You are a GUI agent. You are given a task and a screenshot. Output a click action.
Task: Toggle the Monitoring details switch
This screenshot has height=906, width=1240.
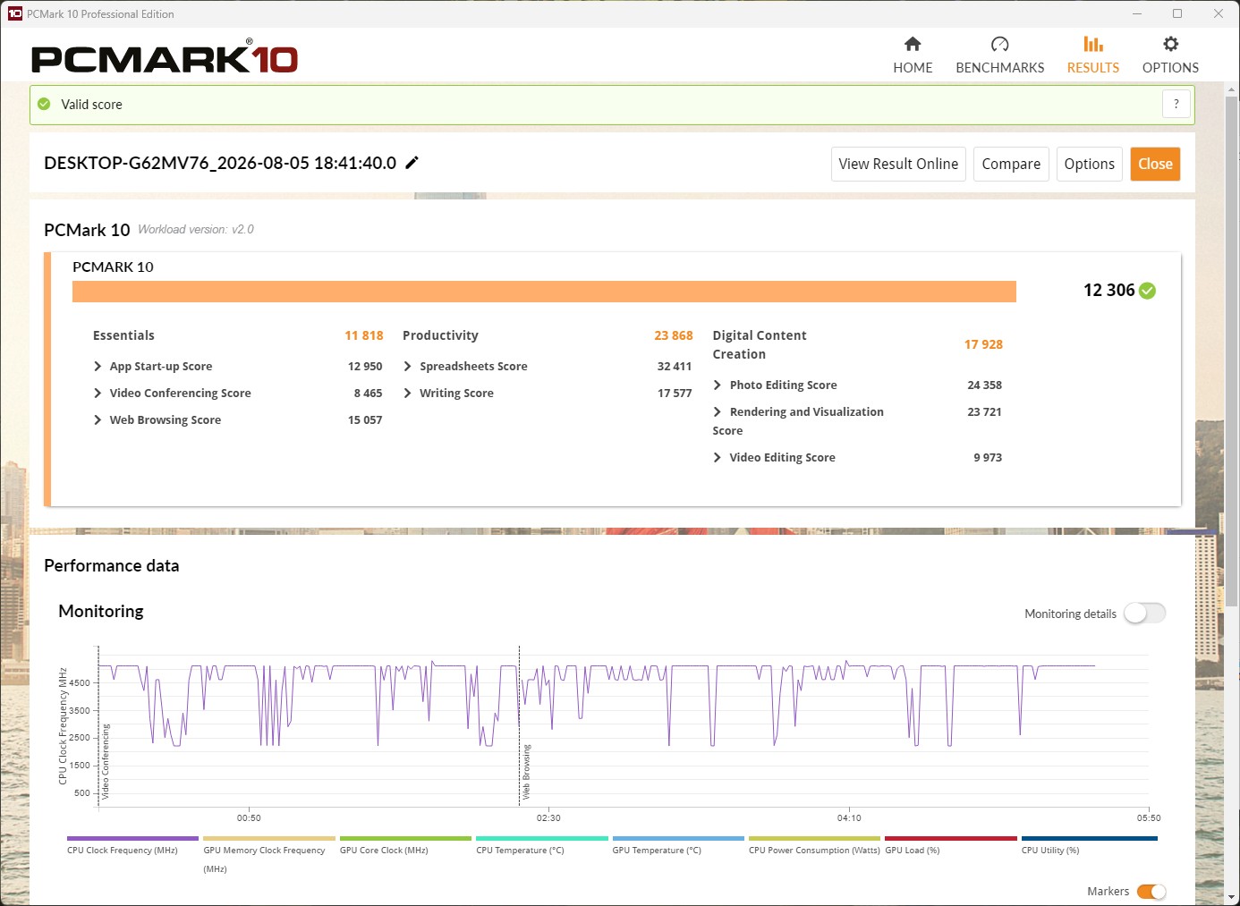tap(1145, 613)
